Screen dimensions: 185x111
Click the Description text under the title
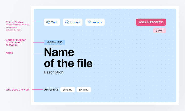(x=53, y=72)
